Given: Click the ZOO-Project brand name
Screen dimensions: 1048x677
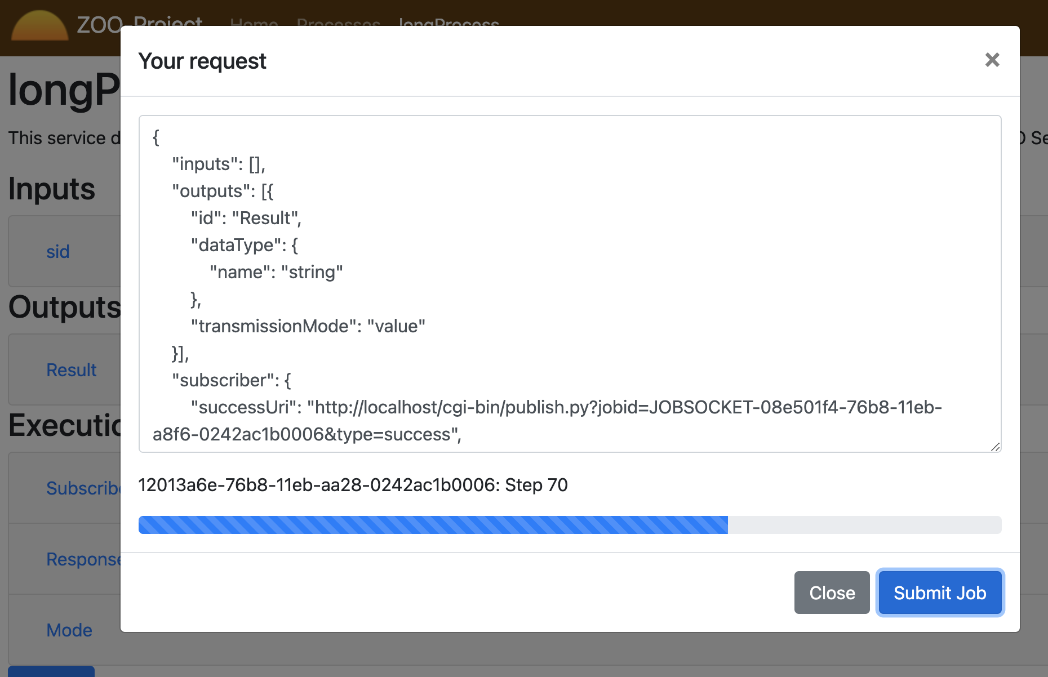Looking at the screenshot, I should tap(140, 23).
